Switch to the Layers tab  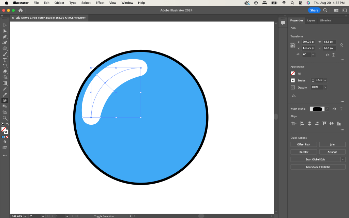pos(311,20)
